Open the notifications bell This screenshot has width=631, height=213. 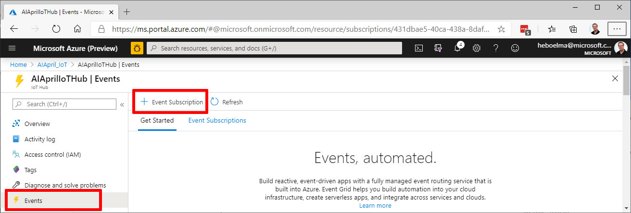458,48
